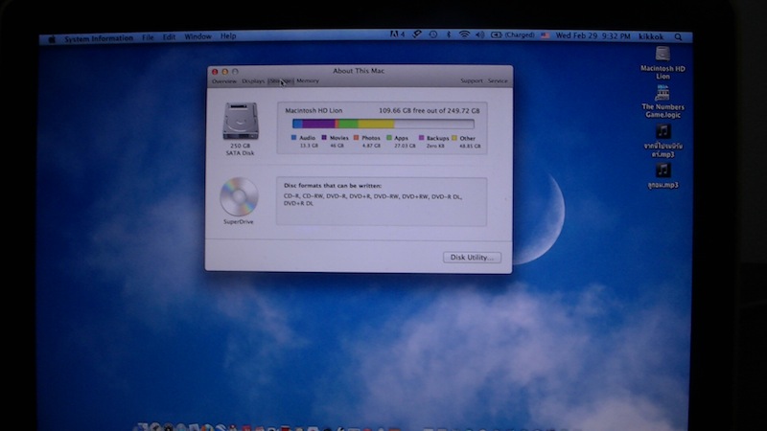Open the Service link
The image size is (767, 431).
tap(498, 80)
